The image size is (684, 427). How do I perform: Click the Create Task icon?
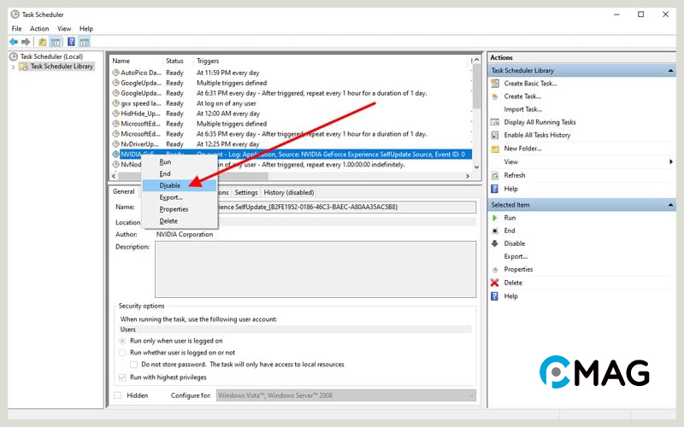[x=495, y=97]
